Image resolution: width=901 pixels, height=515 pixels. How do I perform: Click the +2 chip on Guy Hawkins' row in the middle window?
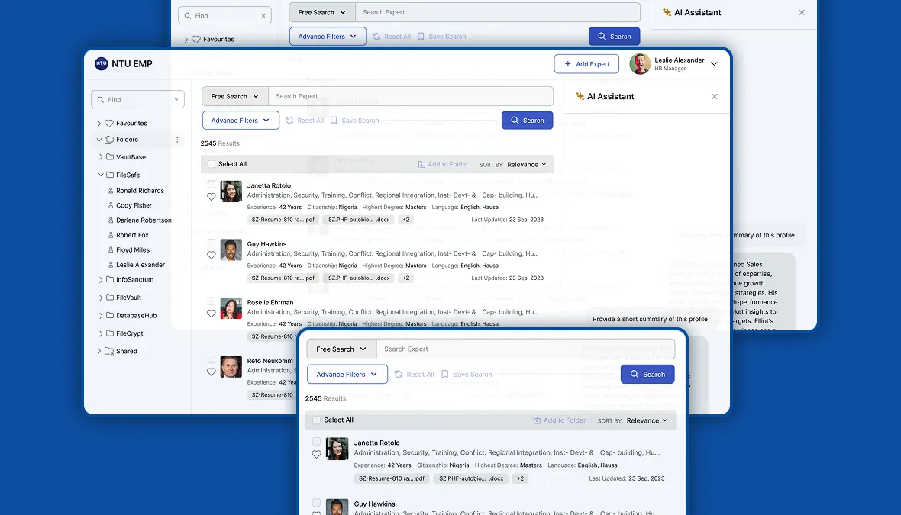pos(405,278)
